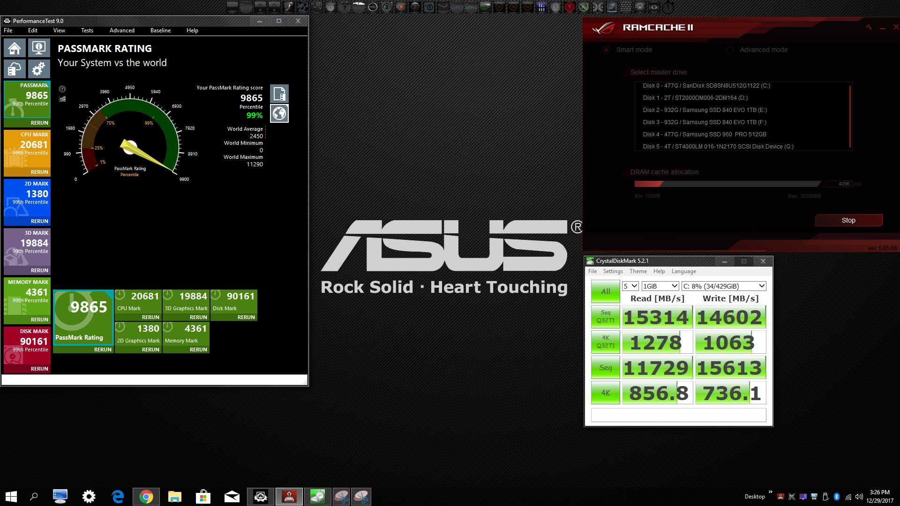The image size is (900, 506).
Task: Open the Baseline menu in PerformanceTest
Action: (160, 30)
